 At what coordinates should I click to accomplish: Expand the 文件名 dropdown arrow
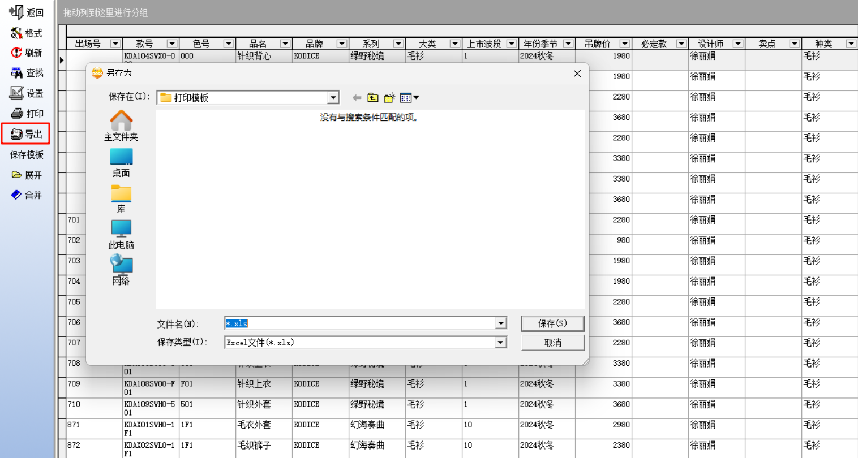tap(500, 323)
